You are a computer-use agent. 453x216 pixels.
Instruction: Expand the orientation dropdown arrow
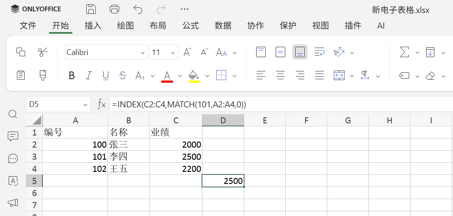pos(352,53)
